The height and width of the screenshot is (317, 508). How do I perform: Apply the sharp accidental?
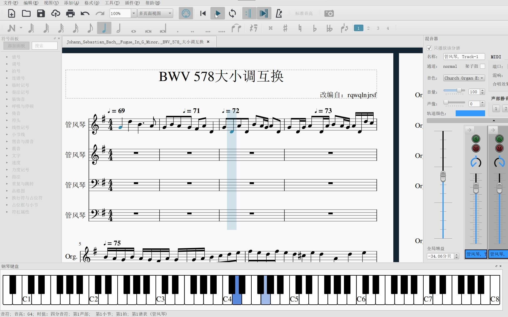285,28
